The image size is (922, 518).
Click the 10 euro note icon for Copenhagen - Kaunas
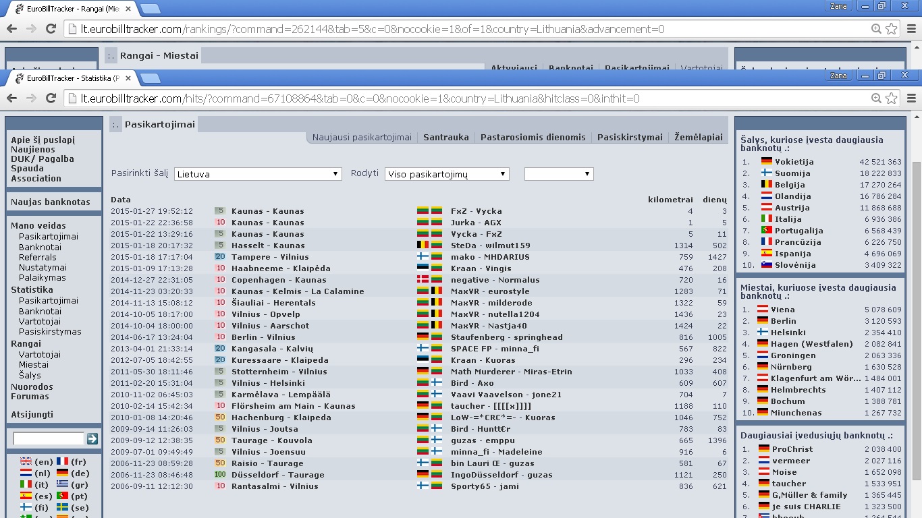click(x=220, y=280)
